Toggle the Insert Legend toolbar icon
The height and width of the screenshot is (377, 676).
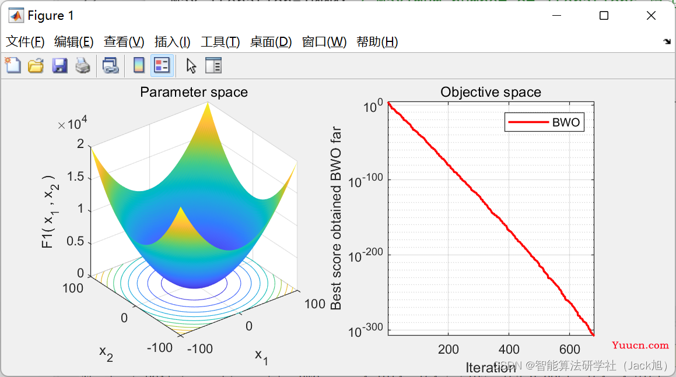coord(162,65)
